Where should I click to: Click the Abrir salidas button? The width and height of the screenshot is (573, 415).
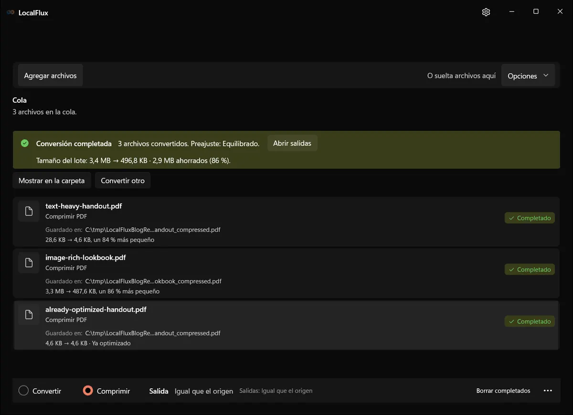pos(292,143)
